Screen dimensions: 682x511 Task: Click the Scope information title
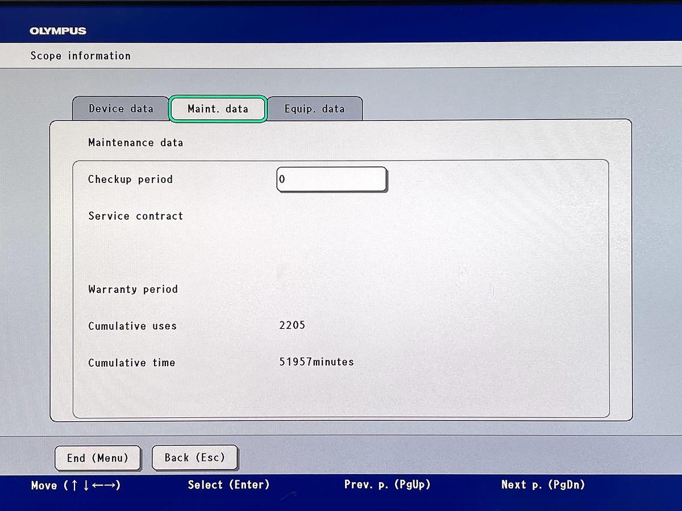(x=81, y=56)
